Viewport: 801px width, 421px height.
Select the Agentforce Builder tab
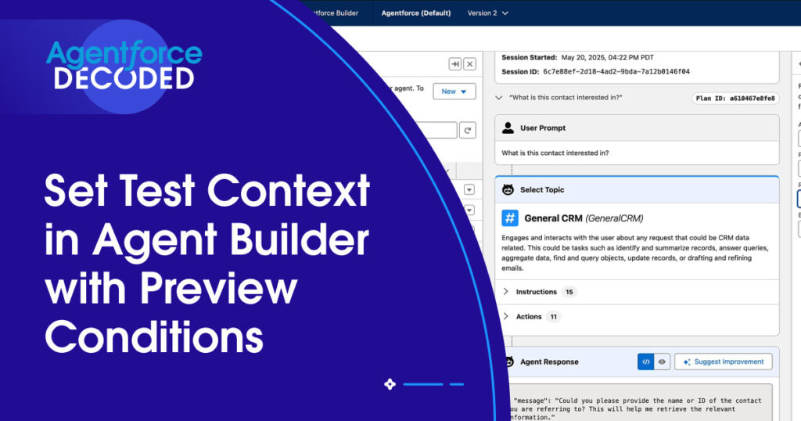click(335, 13)
